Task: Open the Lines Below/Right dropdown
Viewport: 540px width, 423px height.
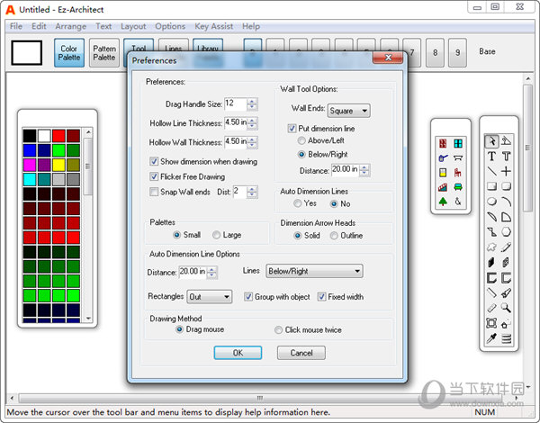Action: tap(314, 272)
